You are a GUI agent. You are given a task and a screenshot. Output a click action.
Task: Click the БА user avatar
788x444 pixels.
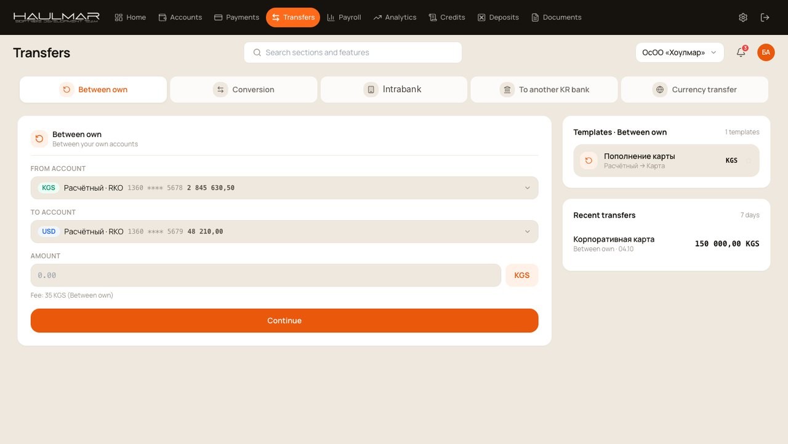[766, 52]
